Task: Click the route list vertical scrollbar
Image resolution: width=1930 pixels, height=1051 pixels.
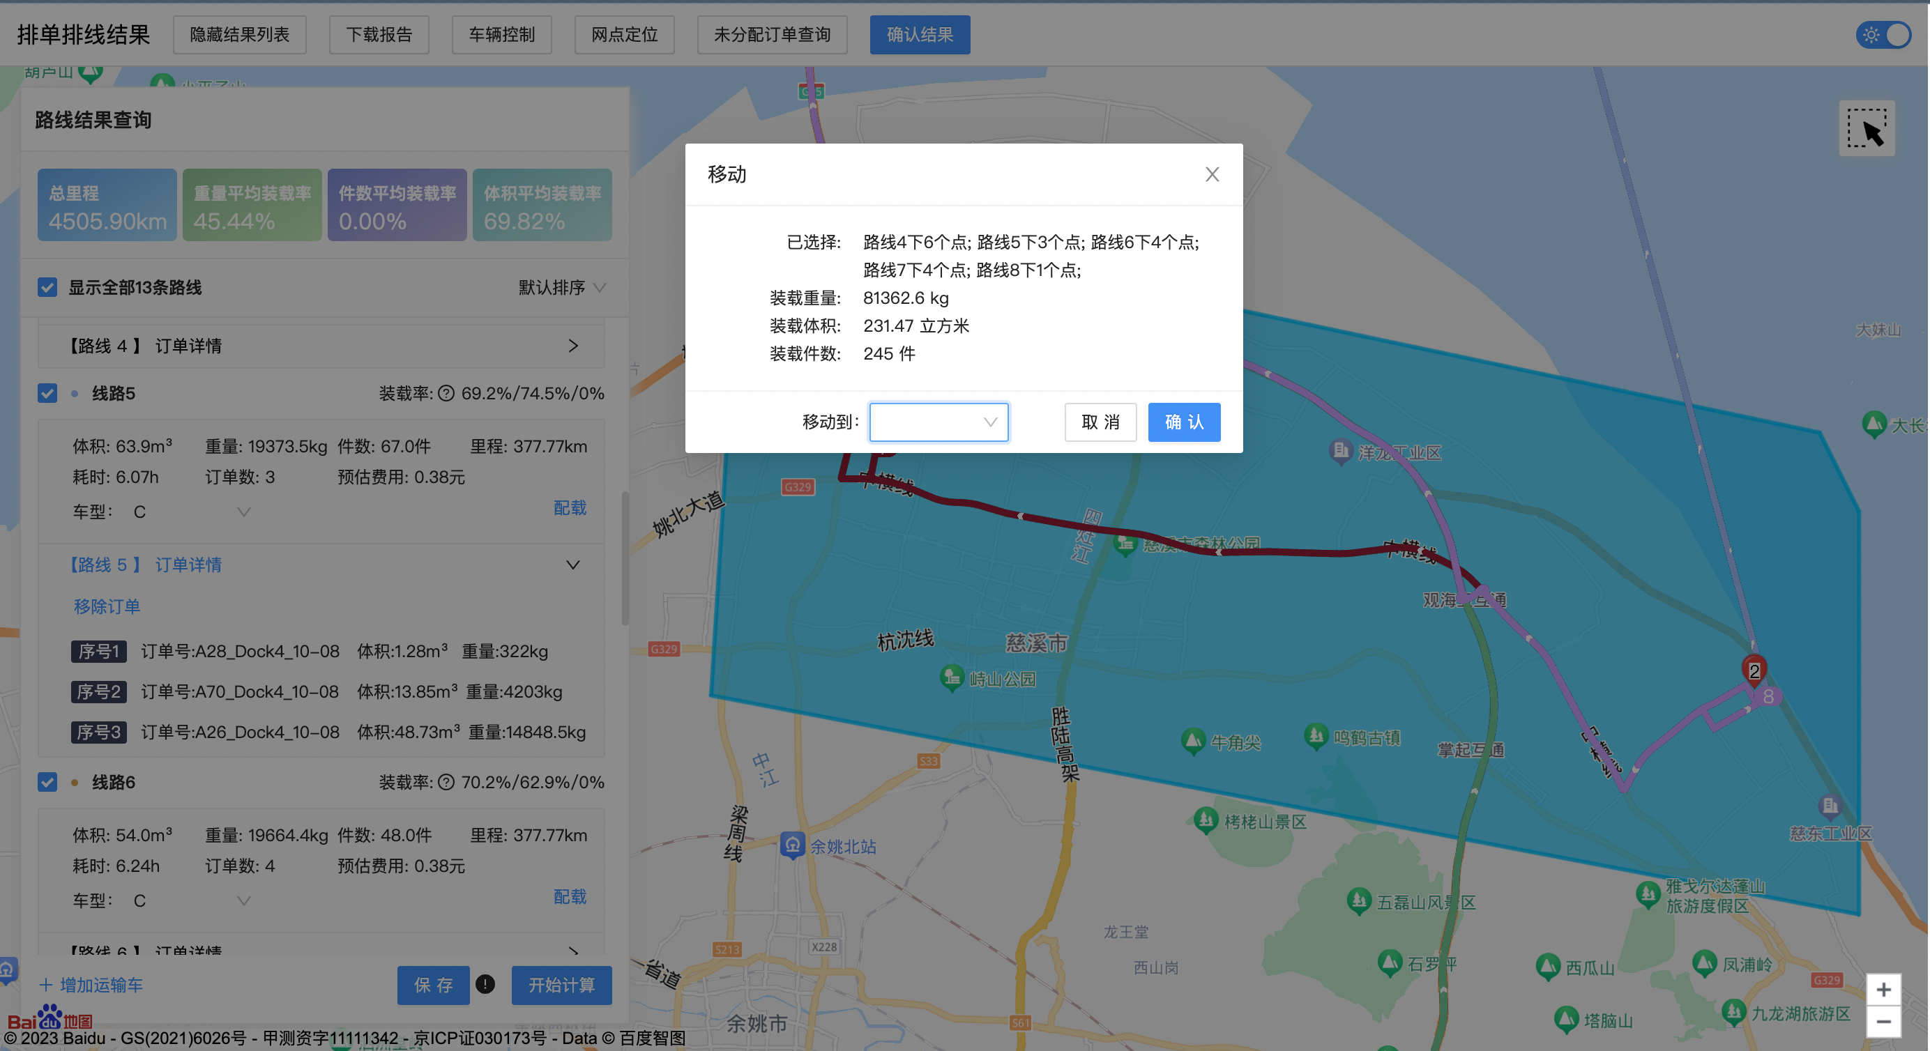Action: 625,558
